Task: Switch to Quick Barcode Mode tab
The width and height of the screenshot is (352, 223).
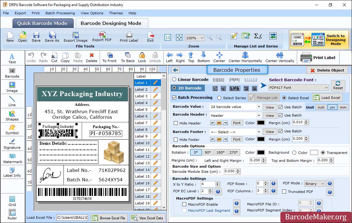Action: point(43,23)
